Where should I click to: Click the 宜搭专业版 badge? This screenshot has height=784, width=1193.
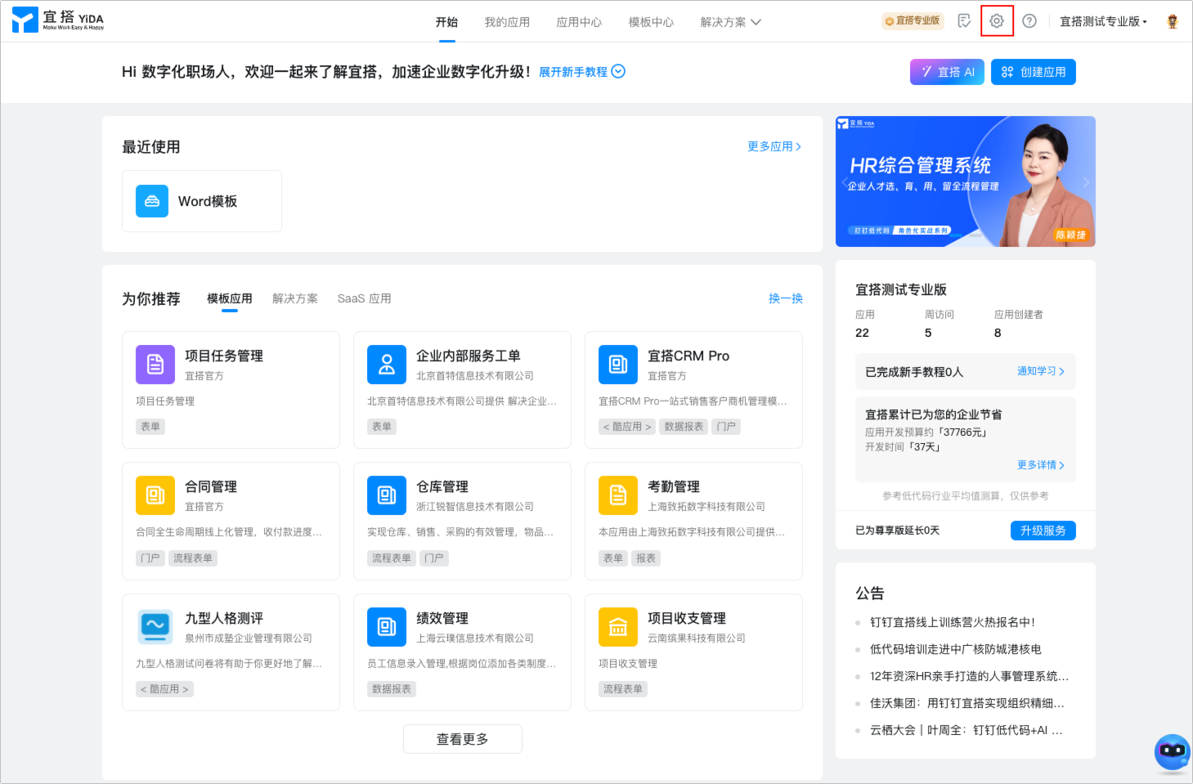[913, 21]
